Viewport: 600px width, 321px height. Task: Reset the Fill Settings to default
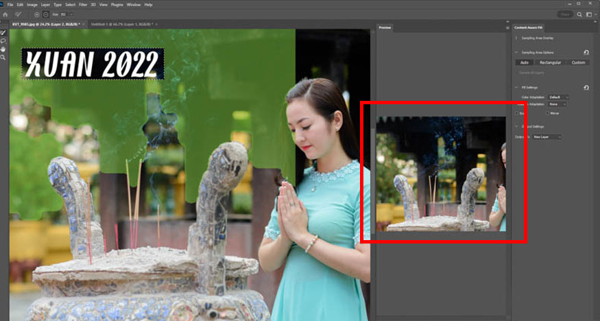[586, 88]
